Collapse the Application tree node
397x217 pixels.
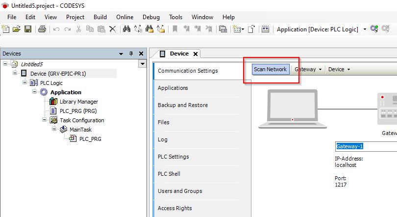(34, 91)
